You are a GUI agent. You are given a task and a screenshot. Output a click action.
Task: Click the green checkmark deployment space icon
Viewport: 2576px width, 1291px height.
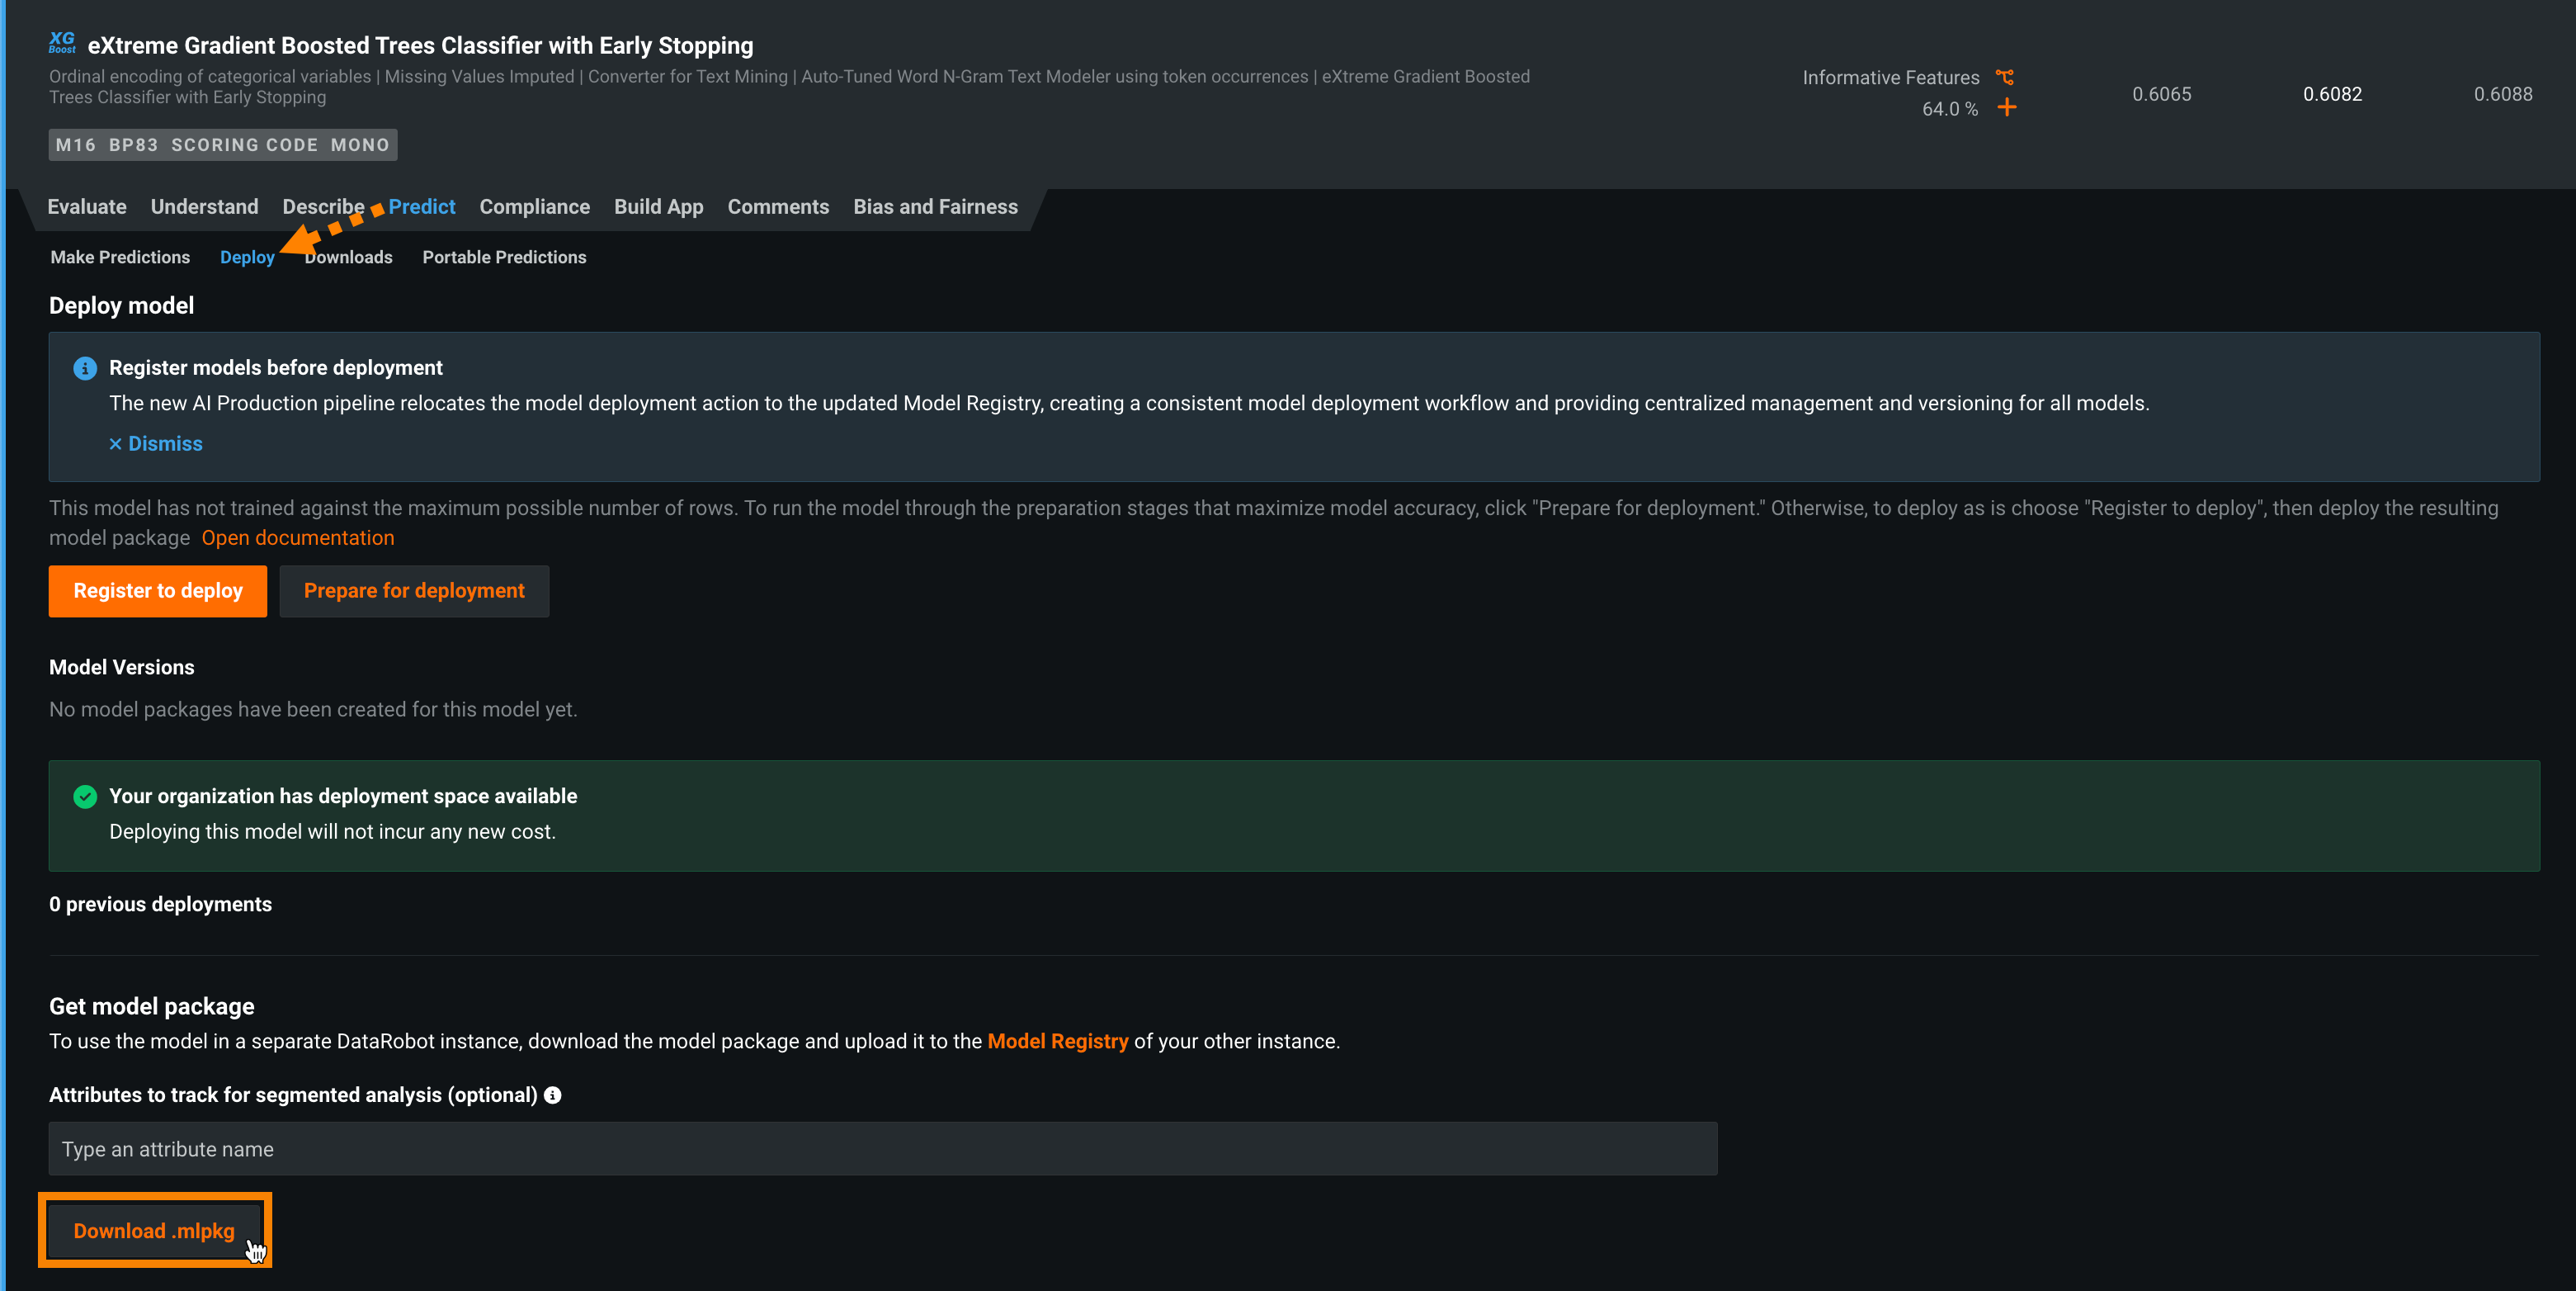pos(85,797)
